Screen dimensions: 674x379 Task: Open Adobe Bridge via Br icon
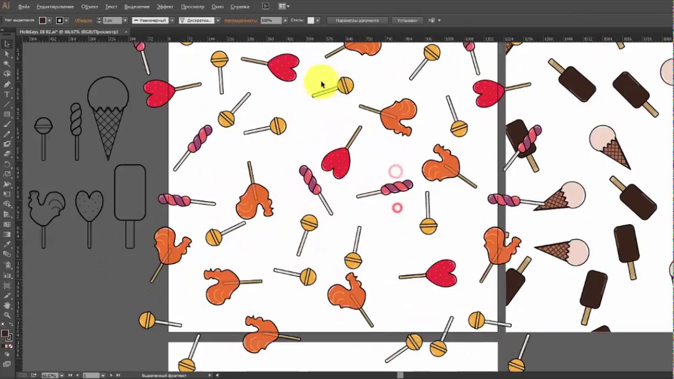pyautogui.click(x=265, y=6)
